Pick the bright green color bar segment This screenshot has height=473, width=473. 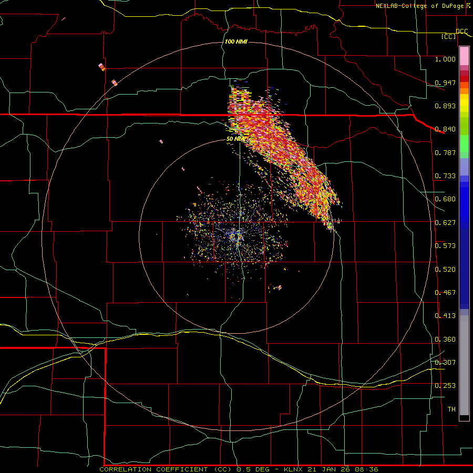pyautogui.click(x=464, y=143)
